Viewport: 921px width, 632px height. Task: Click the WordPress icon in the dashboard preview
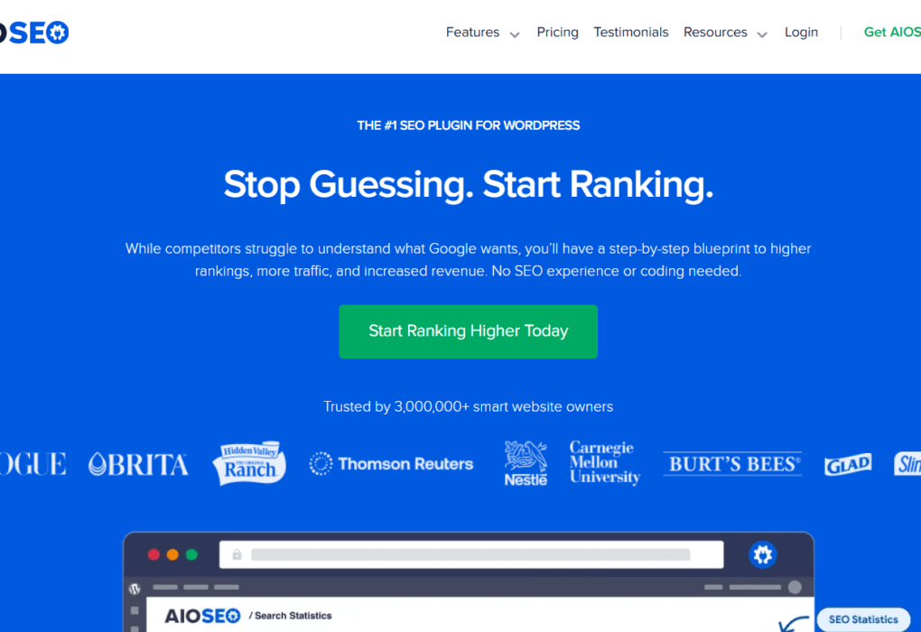click(135, 587)
